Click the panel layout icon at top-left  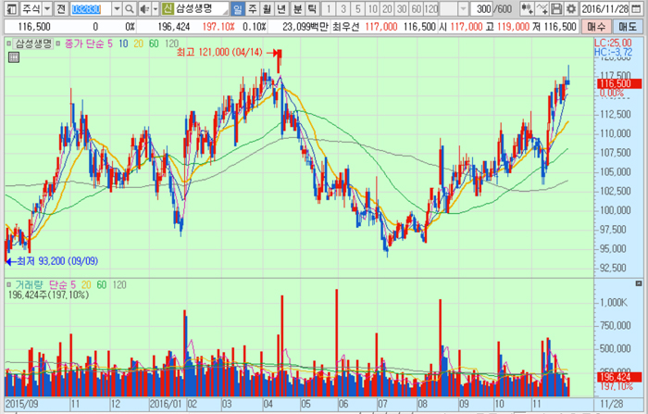click(x=10, y=8)
